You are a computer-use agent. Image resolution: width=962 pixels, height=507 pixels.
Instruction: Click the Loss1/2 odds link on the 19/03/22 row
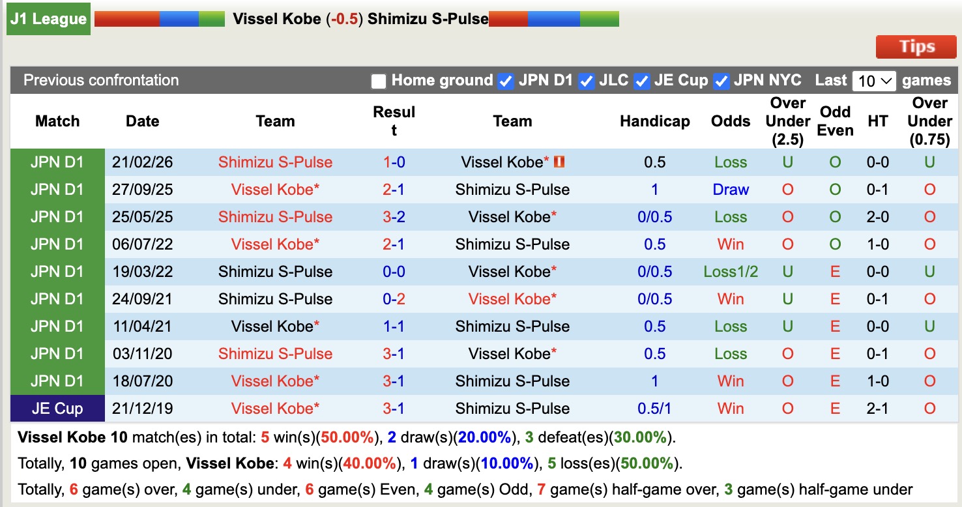click(x=730, y=271)
